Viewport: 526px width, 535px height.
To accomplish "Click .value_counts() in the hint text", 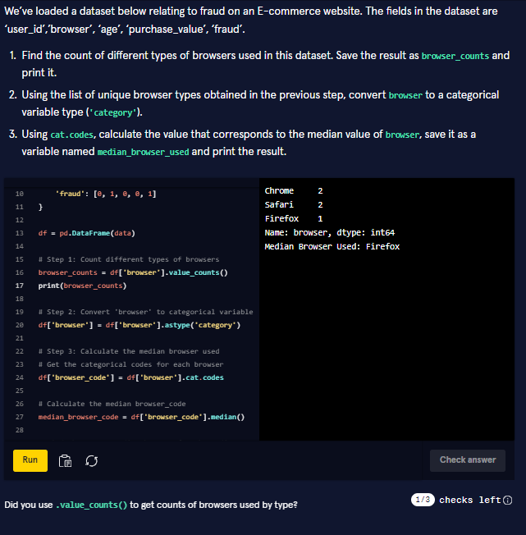I will 91,505.
